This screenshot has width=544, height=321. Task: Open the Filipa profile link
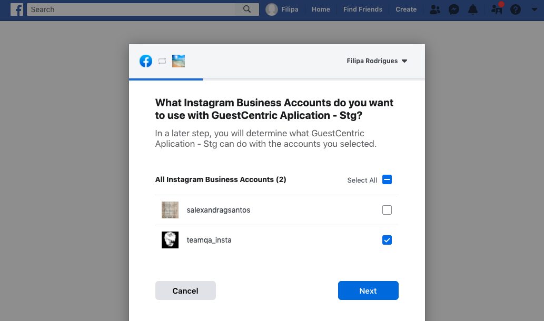click(290, 9)
